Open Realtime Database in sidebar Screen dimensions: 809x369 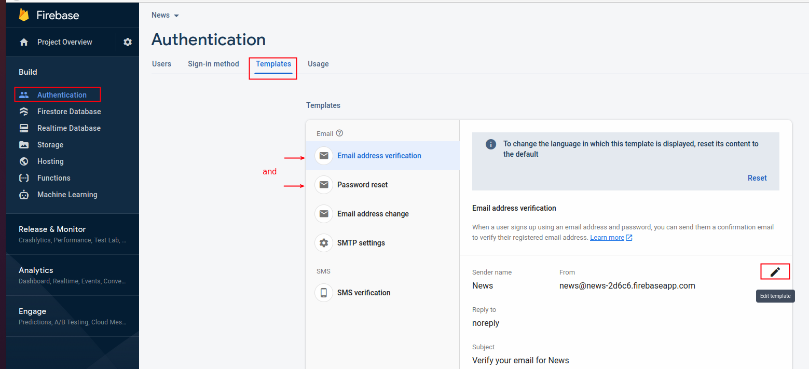(68, 128)
